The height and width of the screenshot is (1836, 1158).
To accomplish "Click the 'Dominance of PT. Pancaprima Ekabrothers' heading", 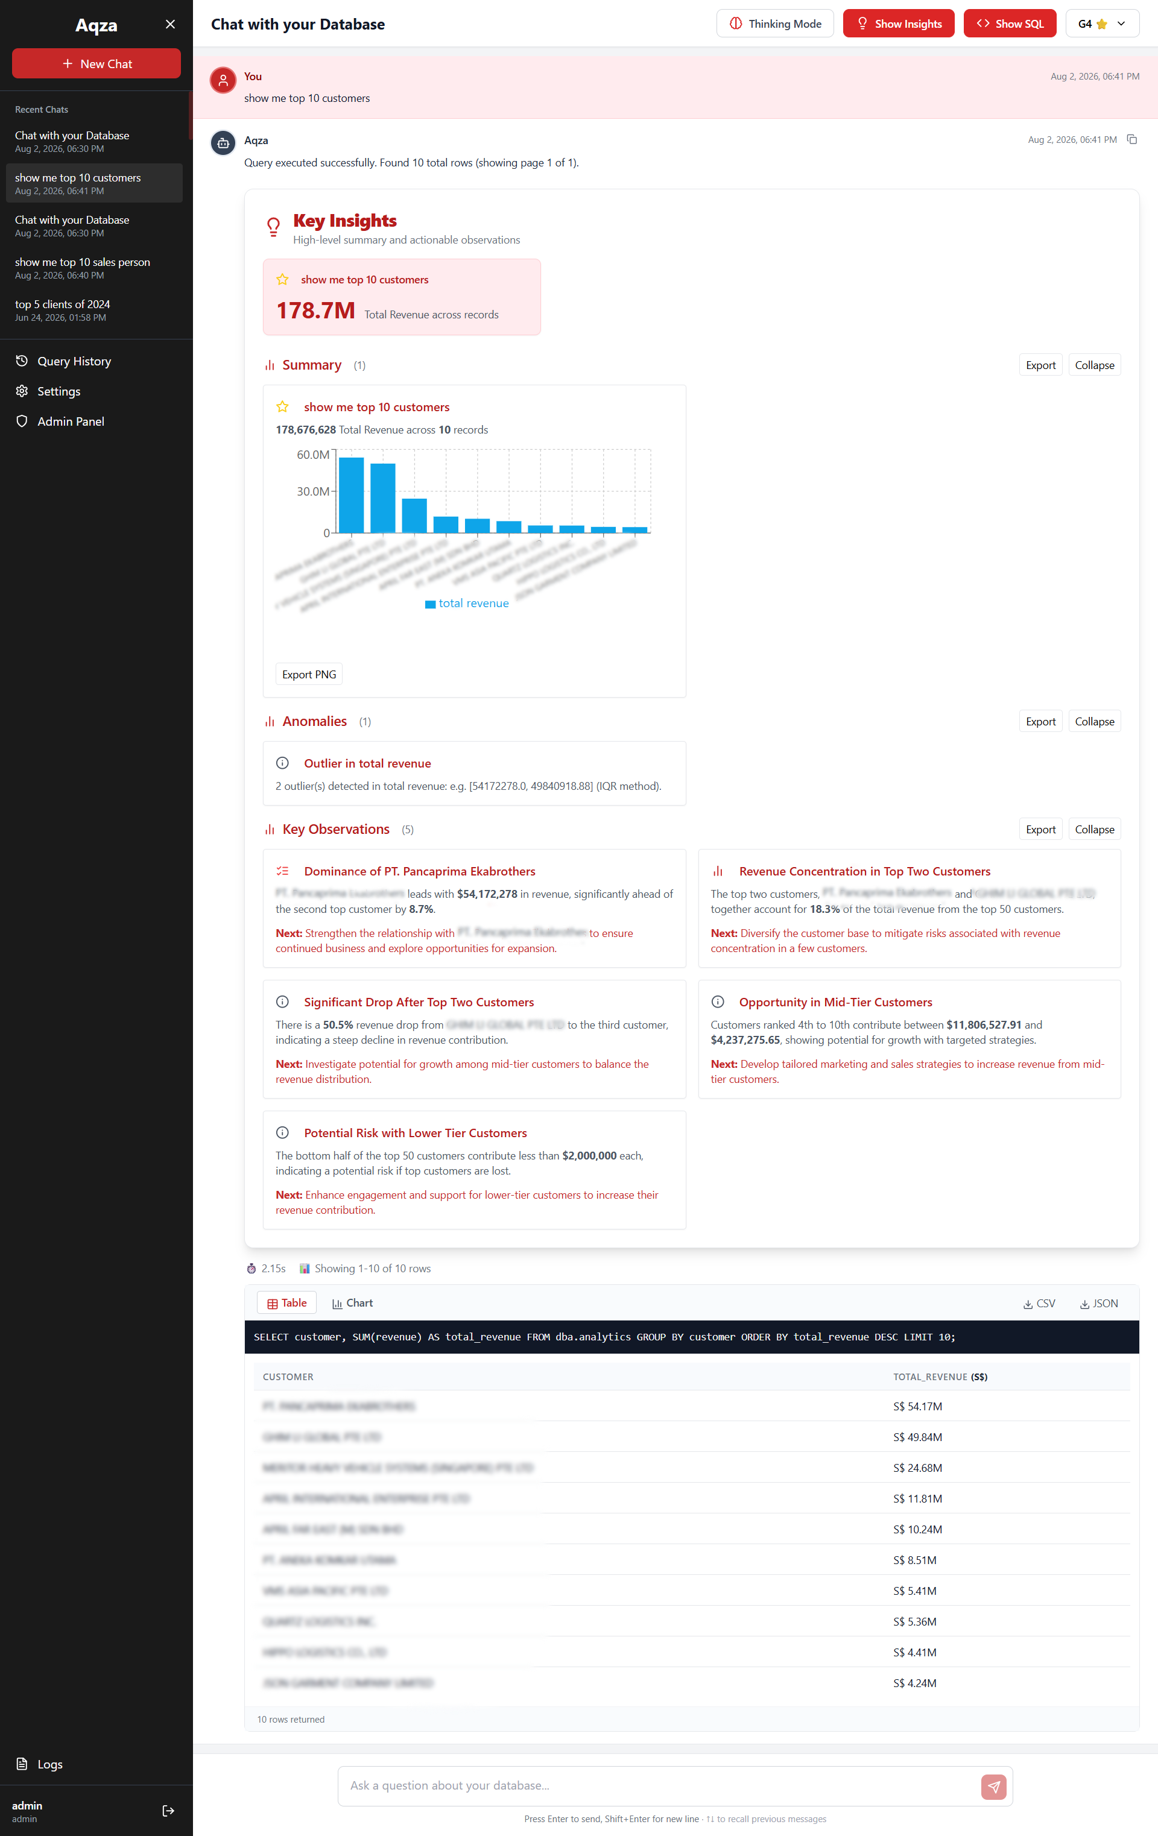I will tap(420, 871).
